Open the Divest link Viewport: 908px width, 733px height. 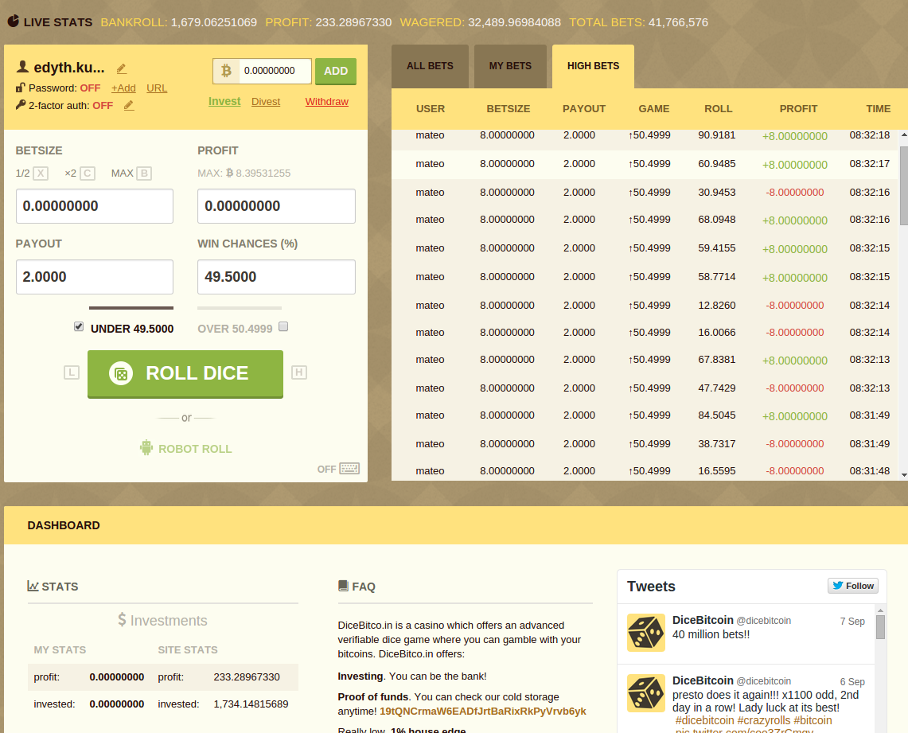tap(266, 102)
